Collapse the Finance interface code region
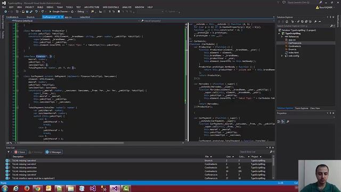Viewport: 341px width, 192px height. [18, 57]
